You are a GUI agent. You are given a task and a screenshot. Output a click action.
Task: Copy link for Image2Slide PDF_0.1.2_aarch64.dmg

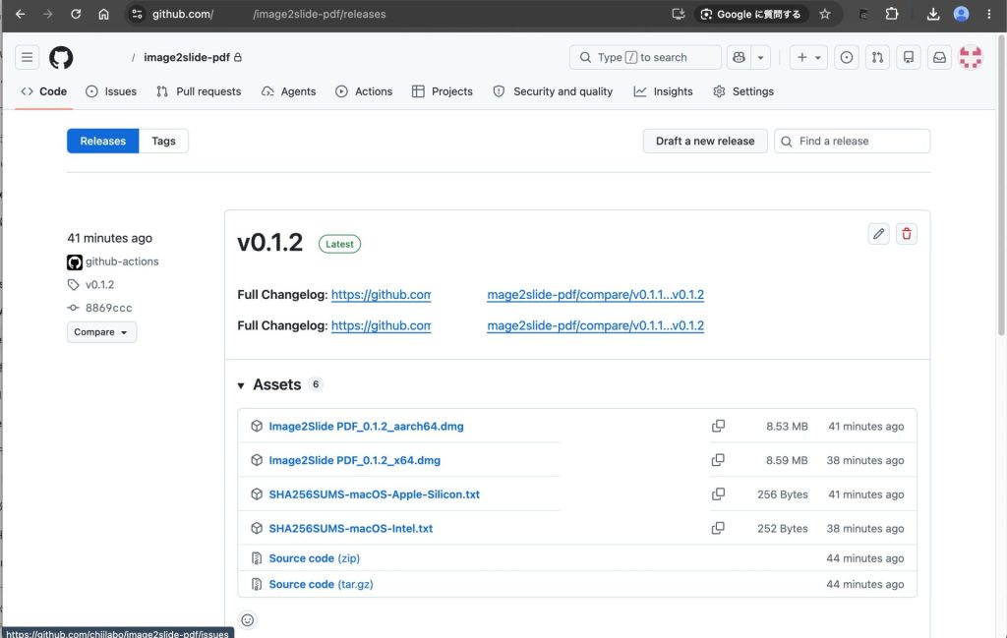tap(718, 427)
